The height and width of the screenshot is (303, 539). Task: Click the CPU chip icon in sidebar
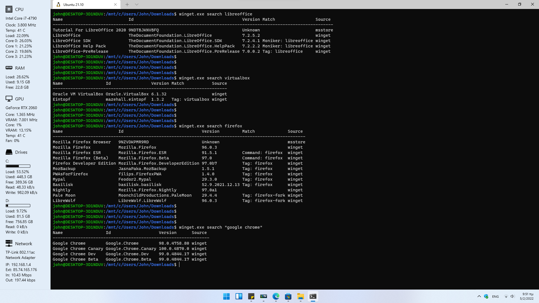pyautogui.click(x=9, y=9)
